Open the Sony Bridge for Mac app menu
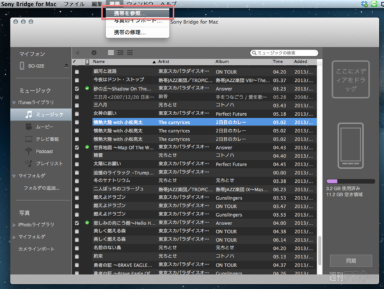This screenshot has height=289, width=384. point(29,4)
